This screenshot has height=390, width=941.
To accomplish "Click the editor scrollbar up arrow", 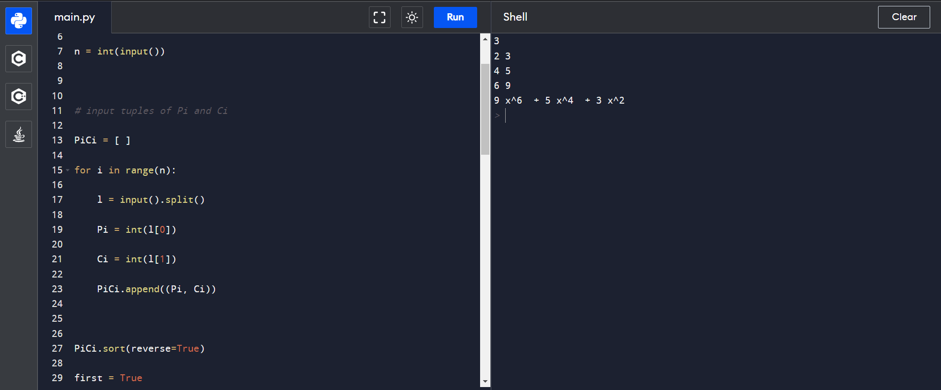I will (x=485, y=39).
